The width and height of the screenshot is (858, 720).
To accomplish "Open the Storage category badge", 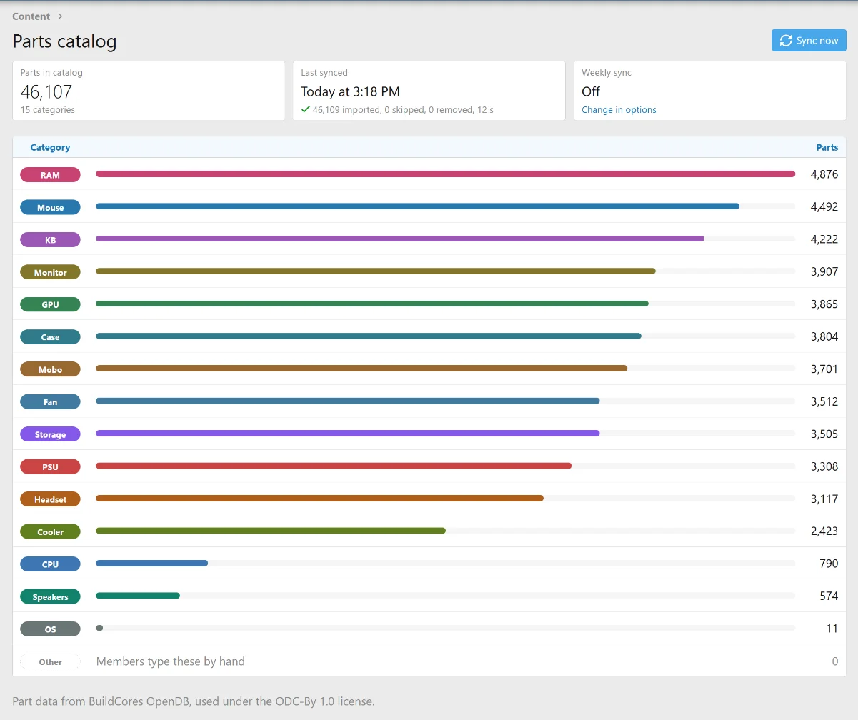I will click(50, 434).
